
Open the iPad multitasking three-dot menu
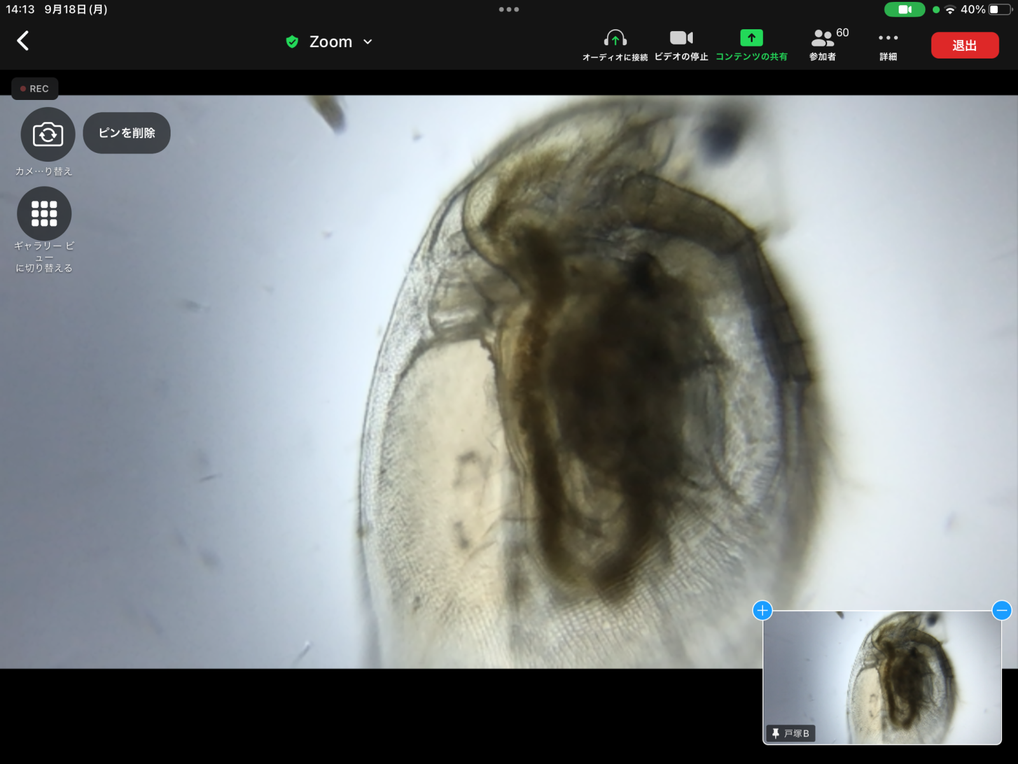(509, 10)
